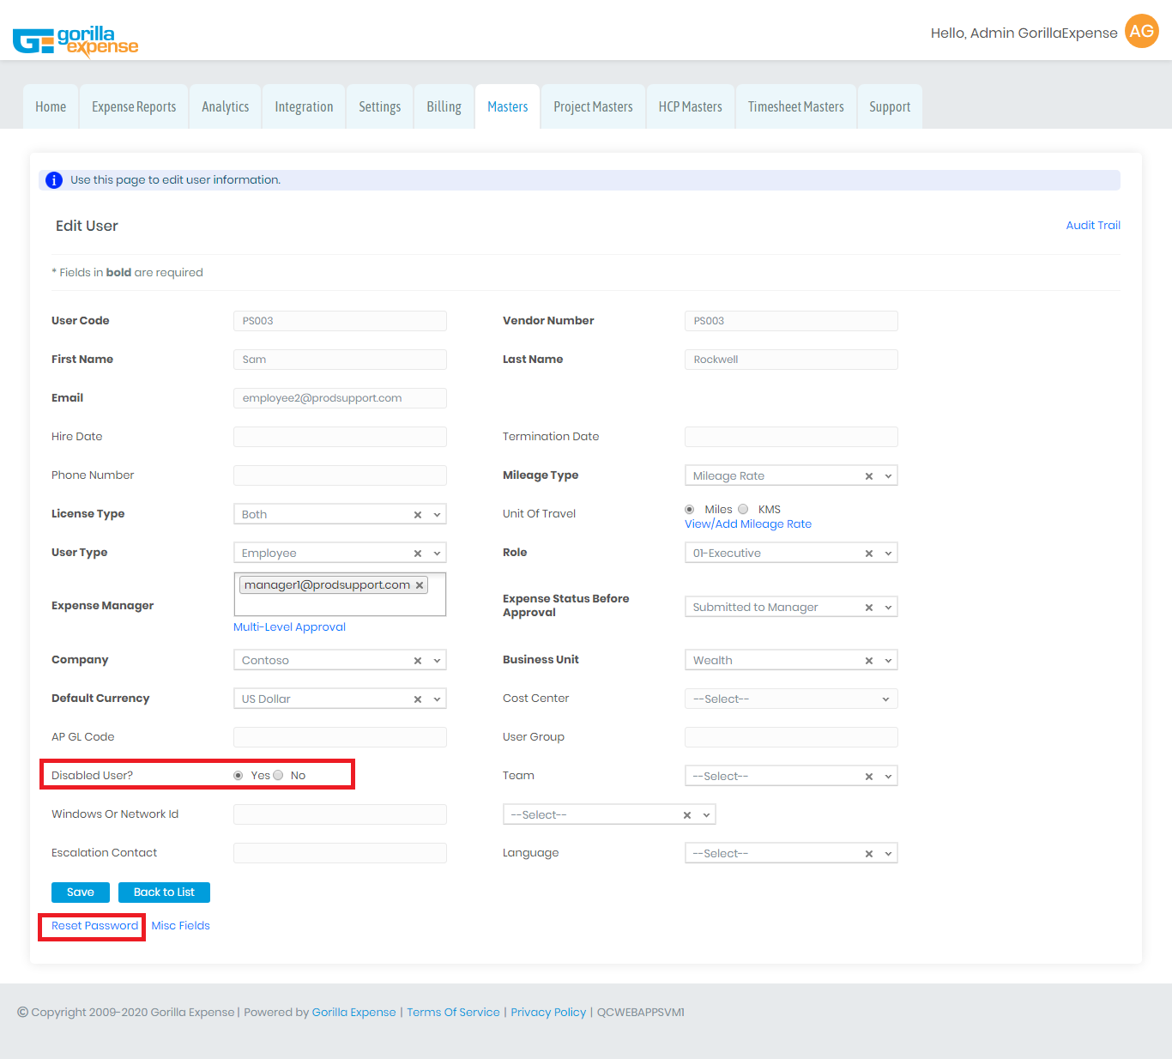Open the Role dropdown arrow
The image size is (1172, 1059).
[888, 554]
